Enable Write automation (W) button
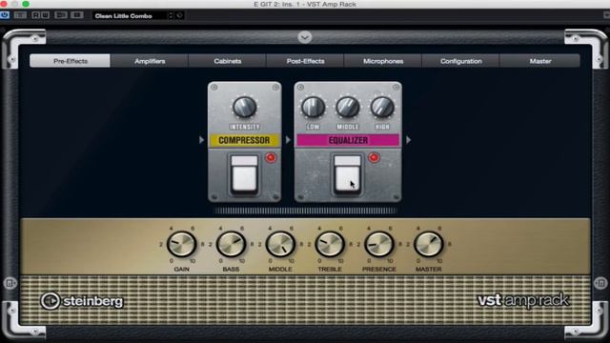 coord(45,15)
